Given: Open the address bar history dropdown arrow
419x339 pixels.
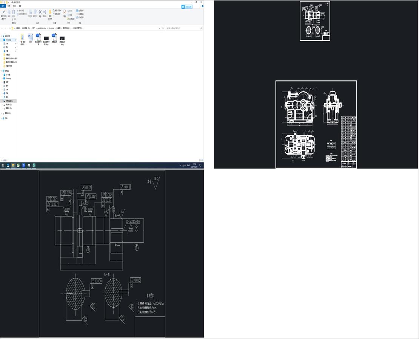Looking at the screenshot, I should tap(160, 28).
